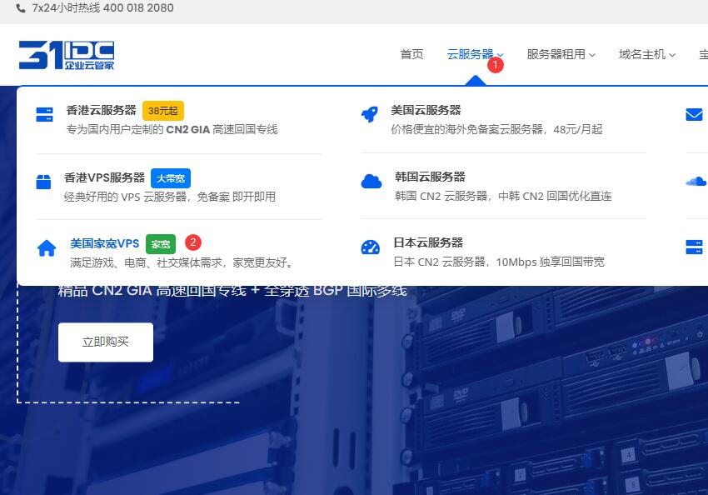This screenshot has height=495, width=708.
Task: Click the 31IDC logo
Action: pos(67,55)
